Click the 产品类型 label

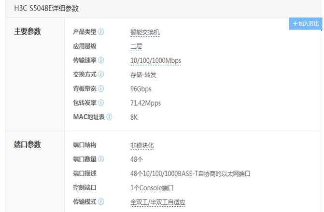[x=85, y=32]
